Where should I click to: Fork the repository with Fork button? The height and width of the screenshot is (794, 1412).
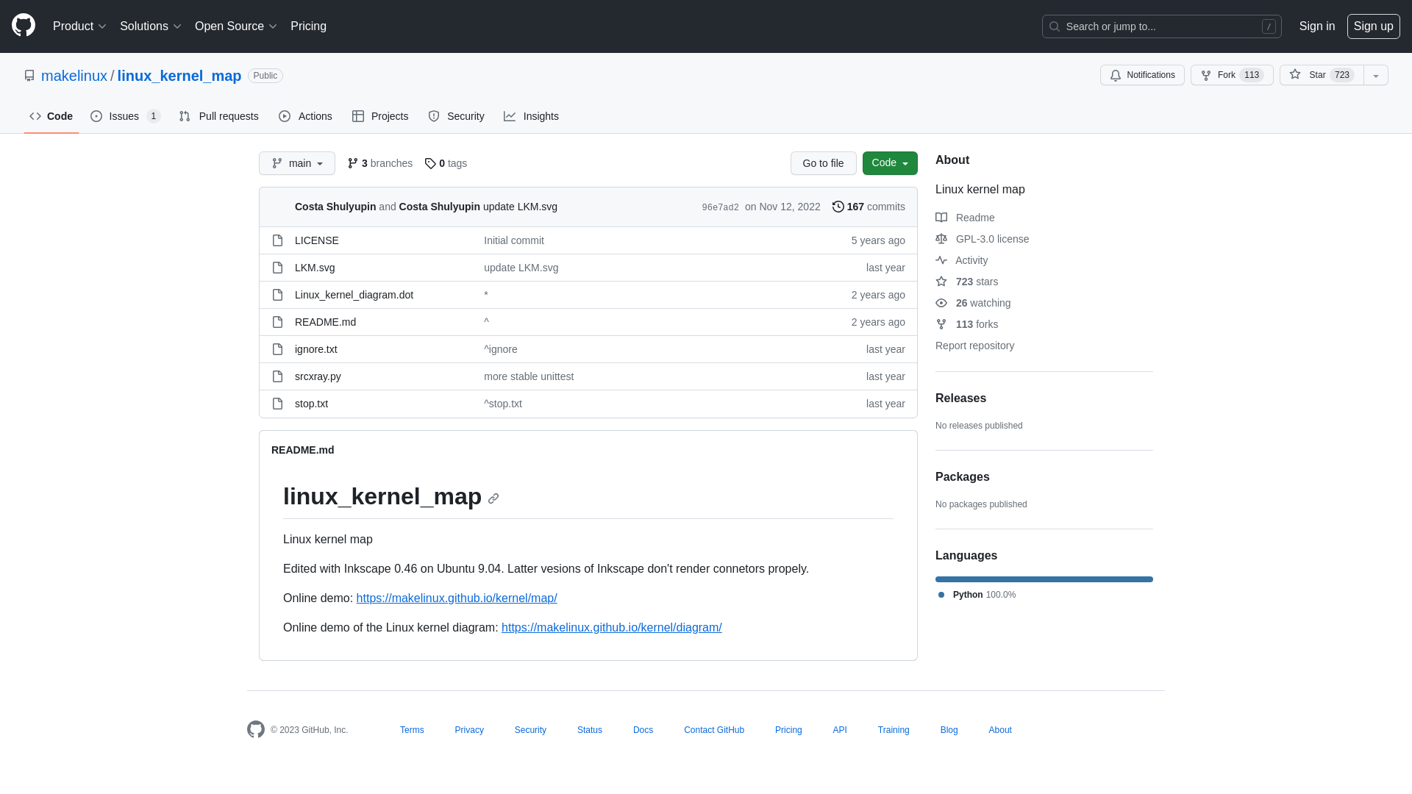tap(1232, 75)
